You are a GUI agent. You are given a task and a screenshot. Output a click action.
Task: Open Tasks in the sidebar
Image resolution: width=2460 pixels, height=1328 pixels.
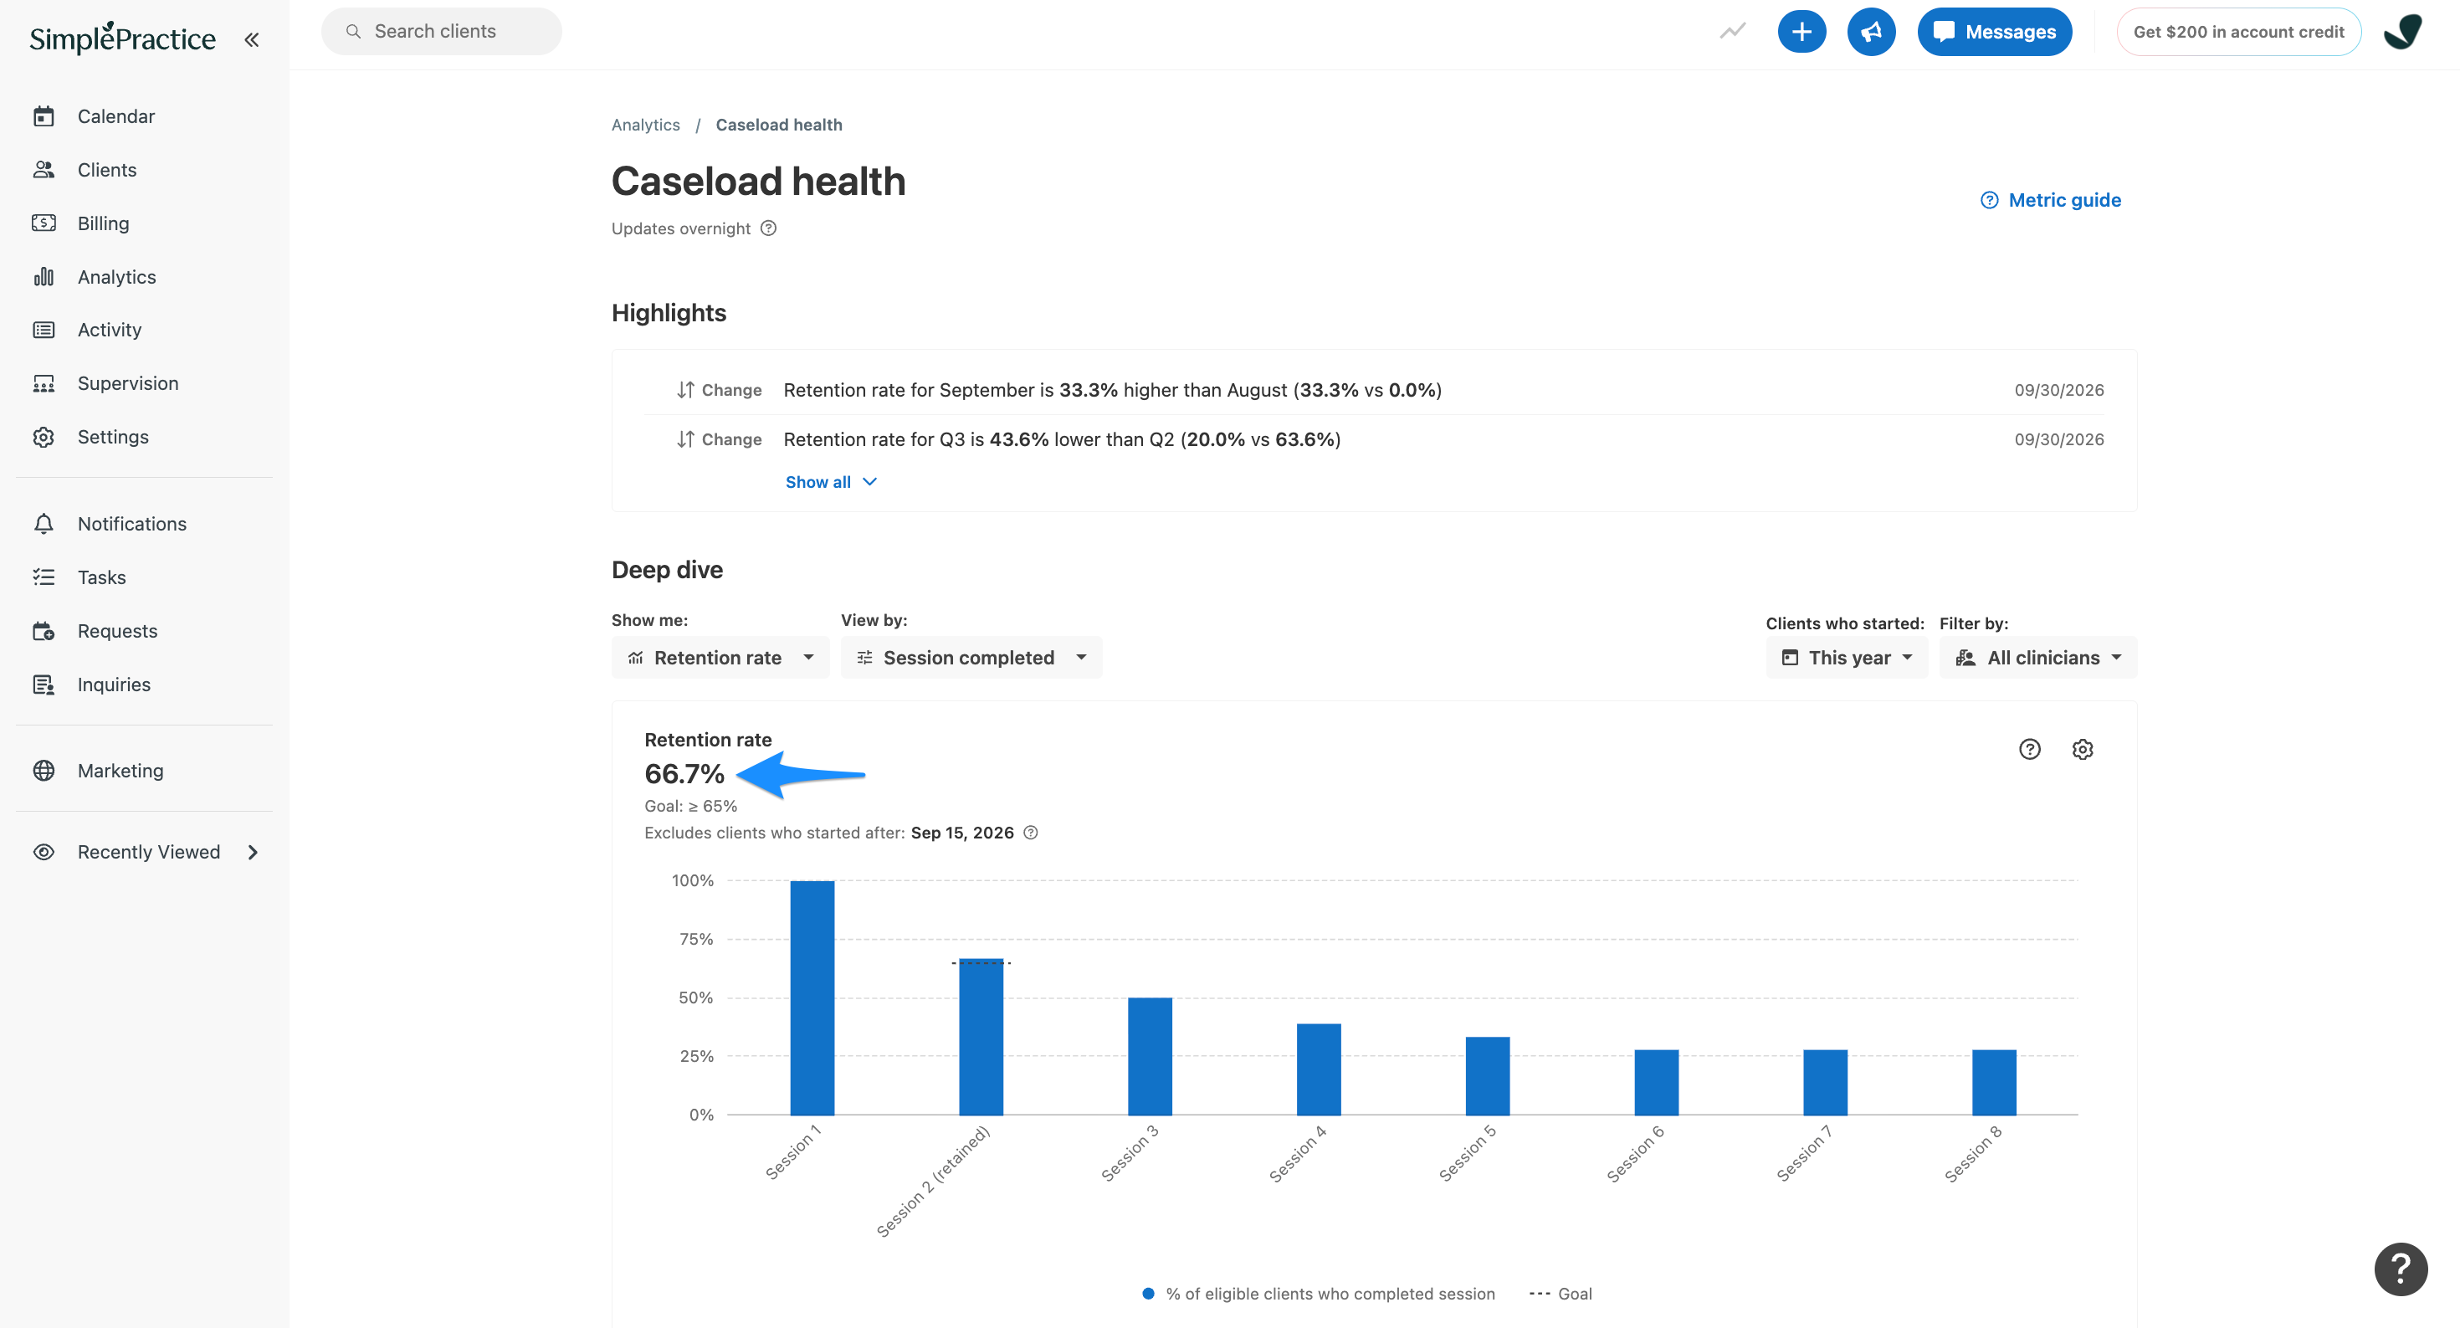101,577
